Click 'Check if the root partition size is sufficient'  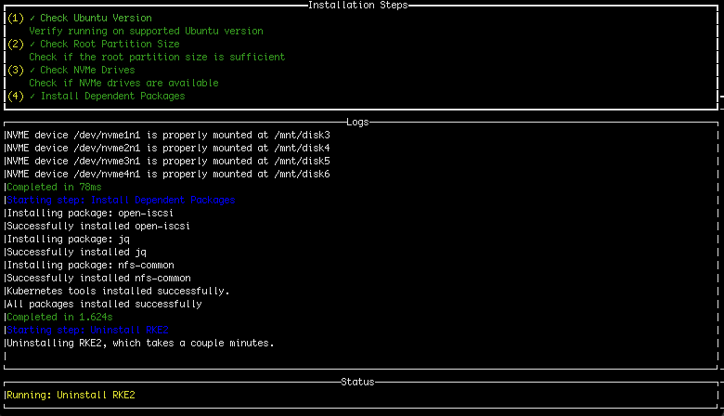tap(157, 57)
